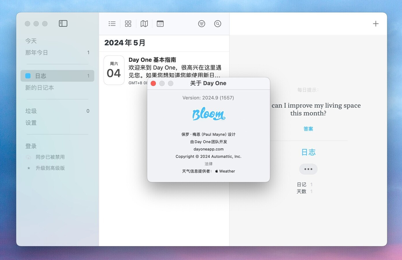Open the three-dots journal options button

(x=308, y=169)
